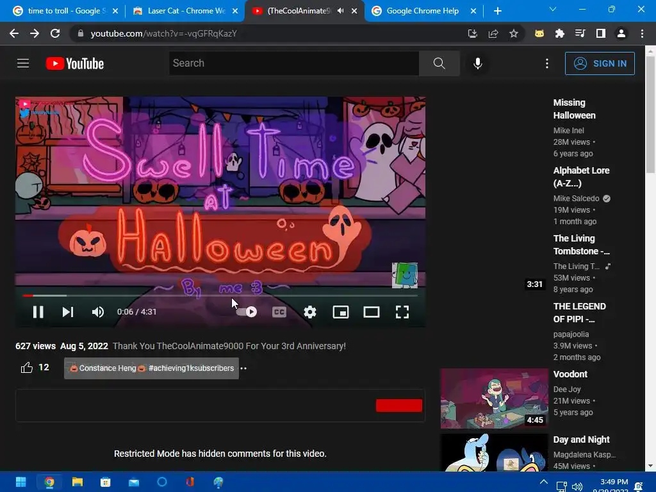Open volume control in system tray

[x=577, y=486]
